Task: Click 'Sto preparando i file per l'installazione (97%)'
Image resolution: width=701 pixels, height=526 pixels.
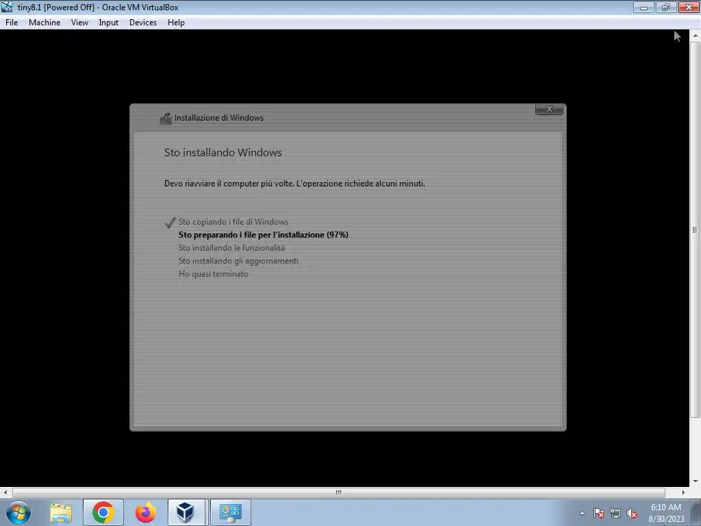Action: pyautogui.click(x=264, y=235)
